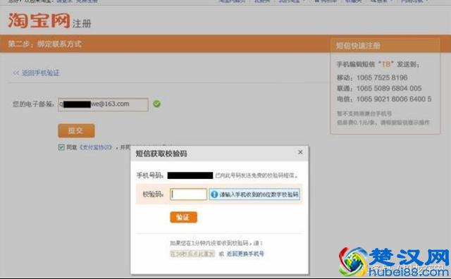451x279 pixels.
Task: Select the 移动: 1065 7525 8196 number text
Action: click(372, 77)
